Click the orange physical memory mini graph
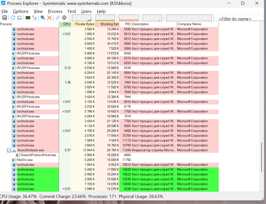This screenshot has width=266, height=204. (x=129, y=18)
